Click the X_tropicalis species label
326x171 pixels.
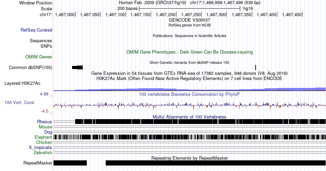coord(40,148)
